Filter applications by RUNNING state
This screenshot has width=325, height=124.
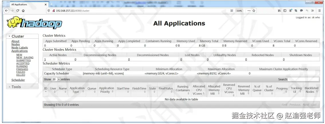tap(22, 66)
